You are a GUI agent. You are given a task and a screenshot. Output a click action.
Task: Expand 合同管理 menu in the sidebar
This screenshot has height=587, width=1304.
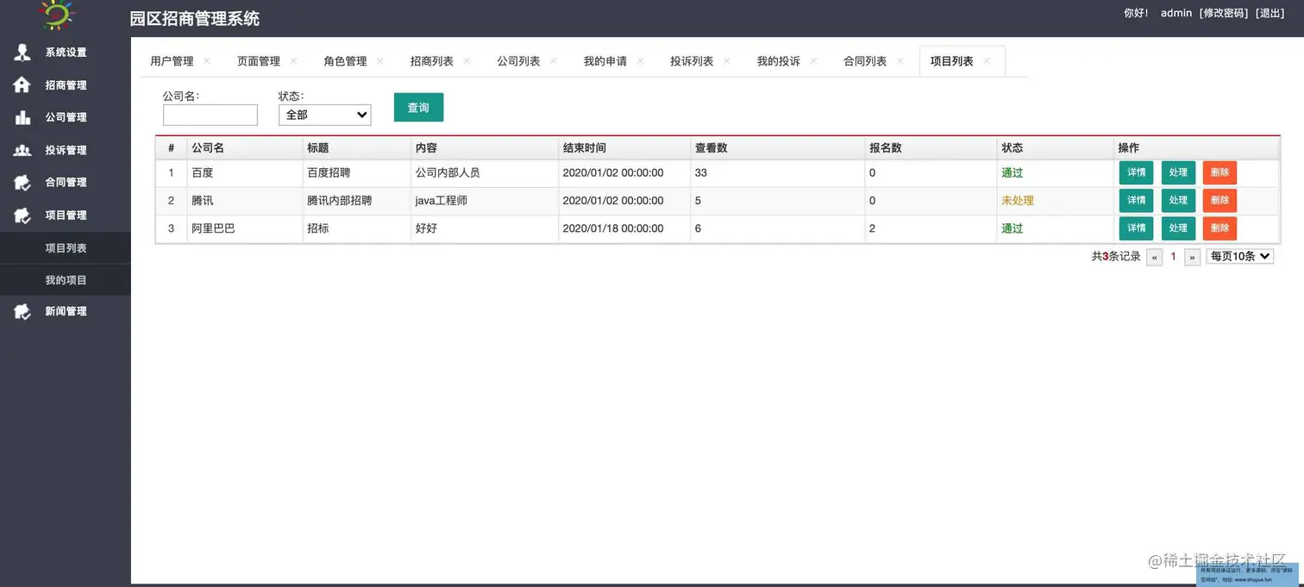click(66, 183)
